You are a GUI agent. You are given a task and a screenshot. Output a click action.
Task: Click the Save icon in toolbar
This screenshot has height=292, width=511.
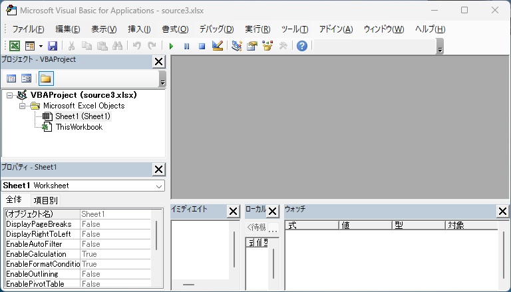pos(53,46)
